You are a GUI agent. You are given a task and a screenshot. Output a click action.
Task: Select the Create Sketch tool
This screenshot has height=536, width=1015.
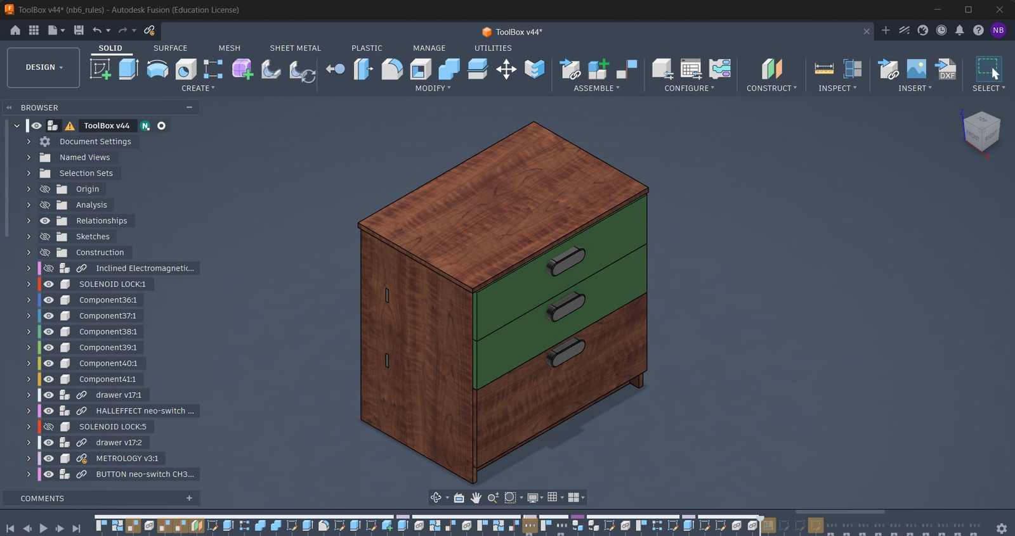click(x=100, y=69)
